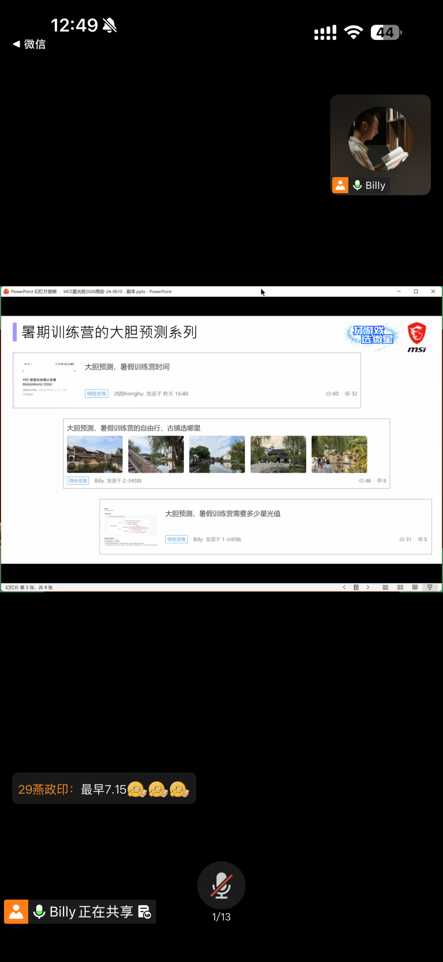
Task: Open the post '大胆预测，暑假训练营时间'
Action: click(x=127, y=367)
